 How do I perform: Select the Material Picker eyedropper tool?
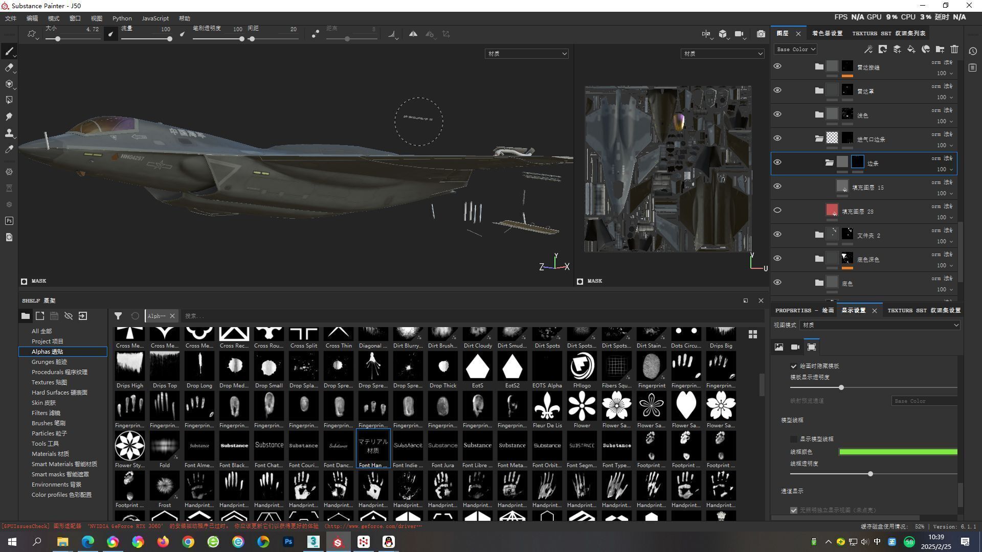click(x=9, y=150)
